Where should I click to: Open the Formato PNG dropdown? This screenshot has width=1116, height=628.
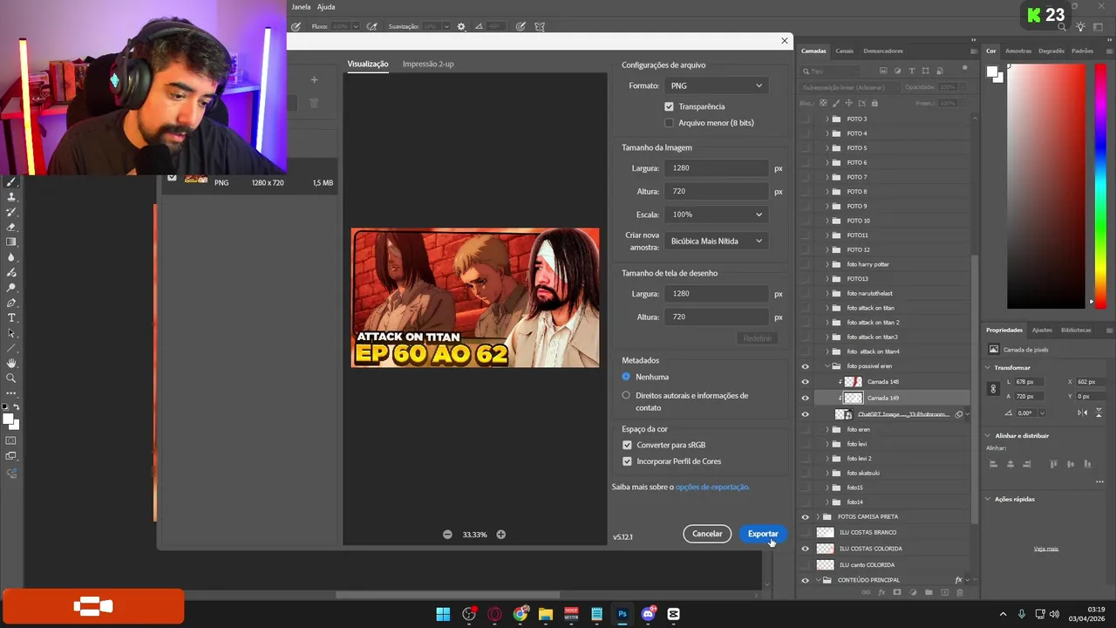coord(717,85)
